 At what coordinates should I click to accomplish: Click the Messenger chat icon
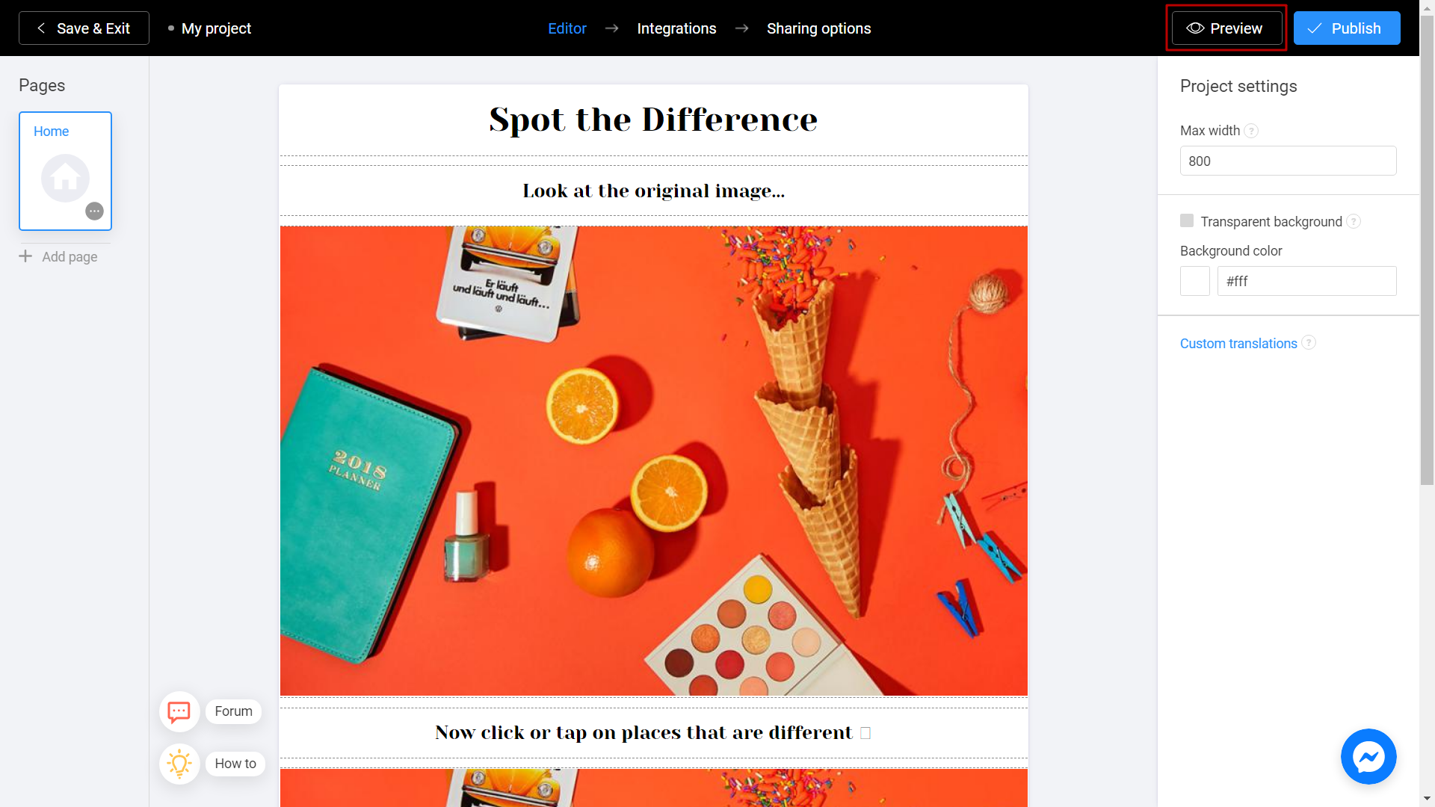point(1368,757)
